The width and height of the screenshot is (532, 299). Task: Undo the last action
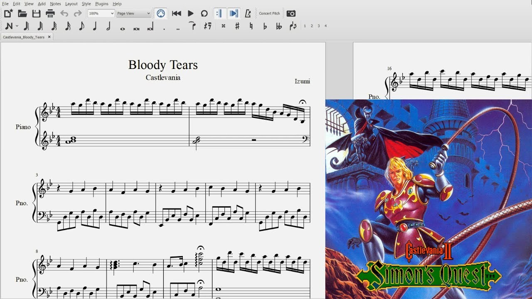coord(64,13)
